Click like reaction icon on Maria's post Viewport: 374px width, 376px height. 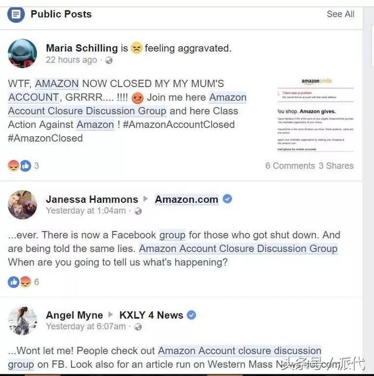click(25, 165)
